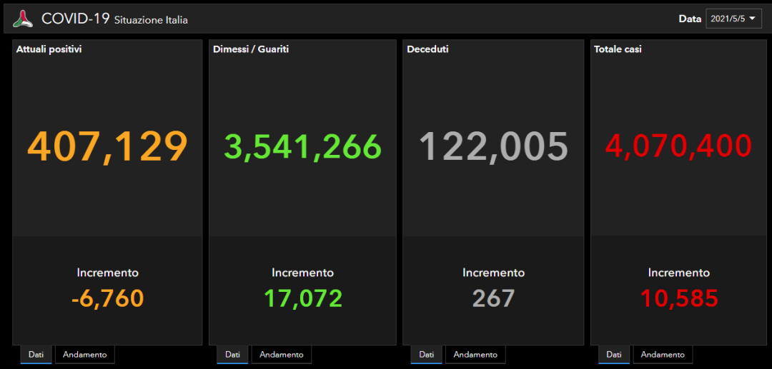This screenshot has width=772, height=369.
Task: Click Incremento label in Deceduti card
Action: tap(493, 273)
